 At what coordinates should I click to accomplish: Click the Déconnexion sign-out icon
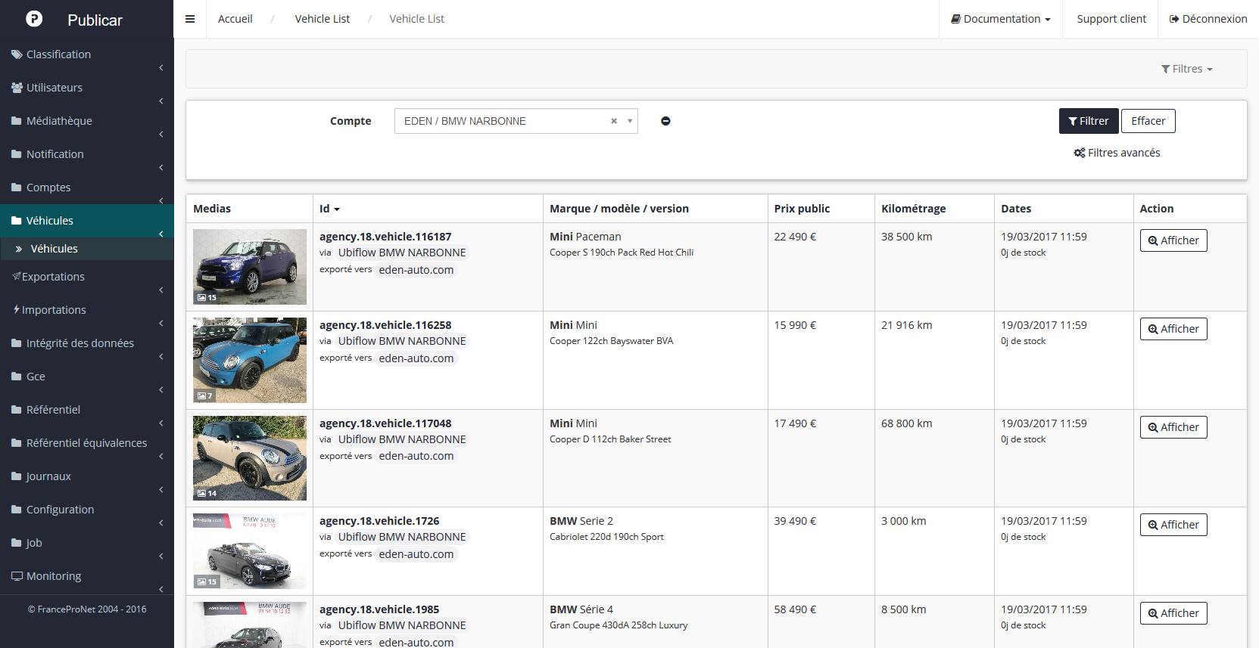(x=1174, y=19)
